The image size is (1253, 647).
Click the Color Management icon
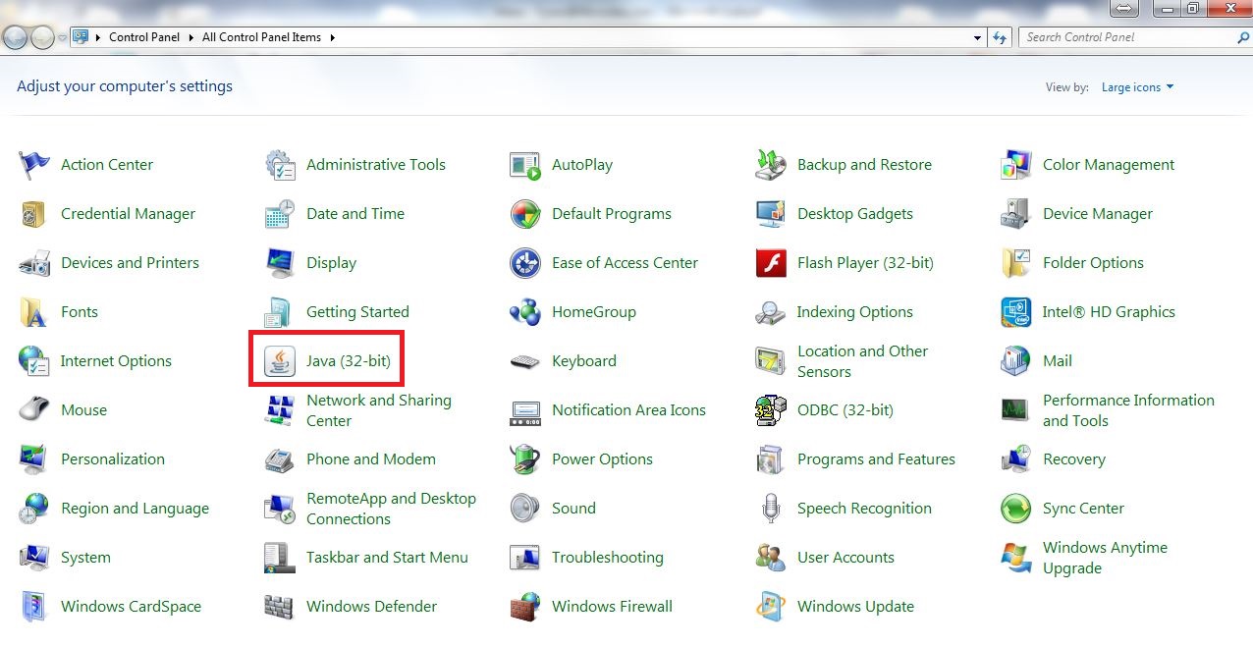coord(1016,165)
